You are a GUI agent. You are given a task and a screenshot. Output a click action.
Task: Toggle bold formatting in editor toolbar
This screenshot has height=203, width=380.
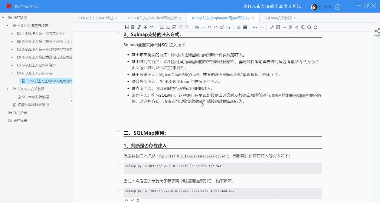pyautogui.click(x=132, y=27)
